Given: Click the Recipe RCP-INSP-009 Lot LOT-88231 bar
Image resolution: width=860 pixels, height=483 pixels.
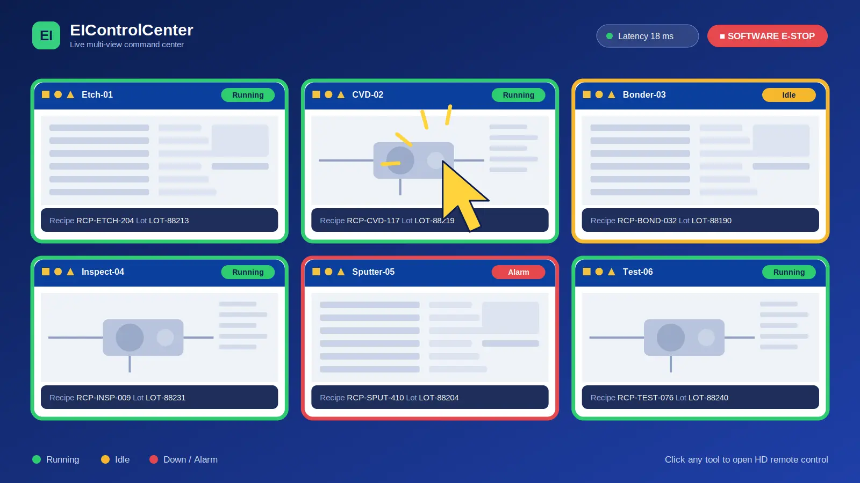Looking at the screenshot, I should pyautogui.click(x=160, y=397).
